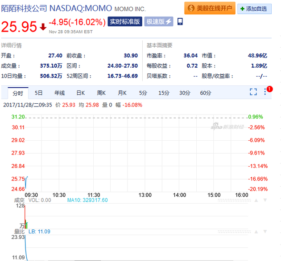Click the VOL: 0.00 label
This screenshot has height=261, width=281.
pos(40,200)
